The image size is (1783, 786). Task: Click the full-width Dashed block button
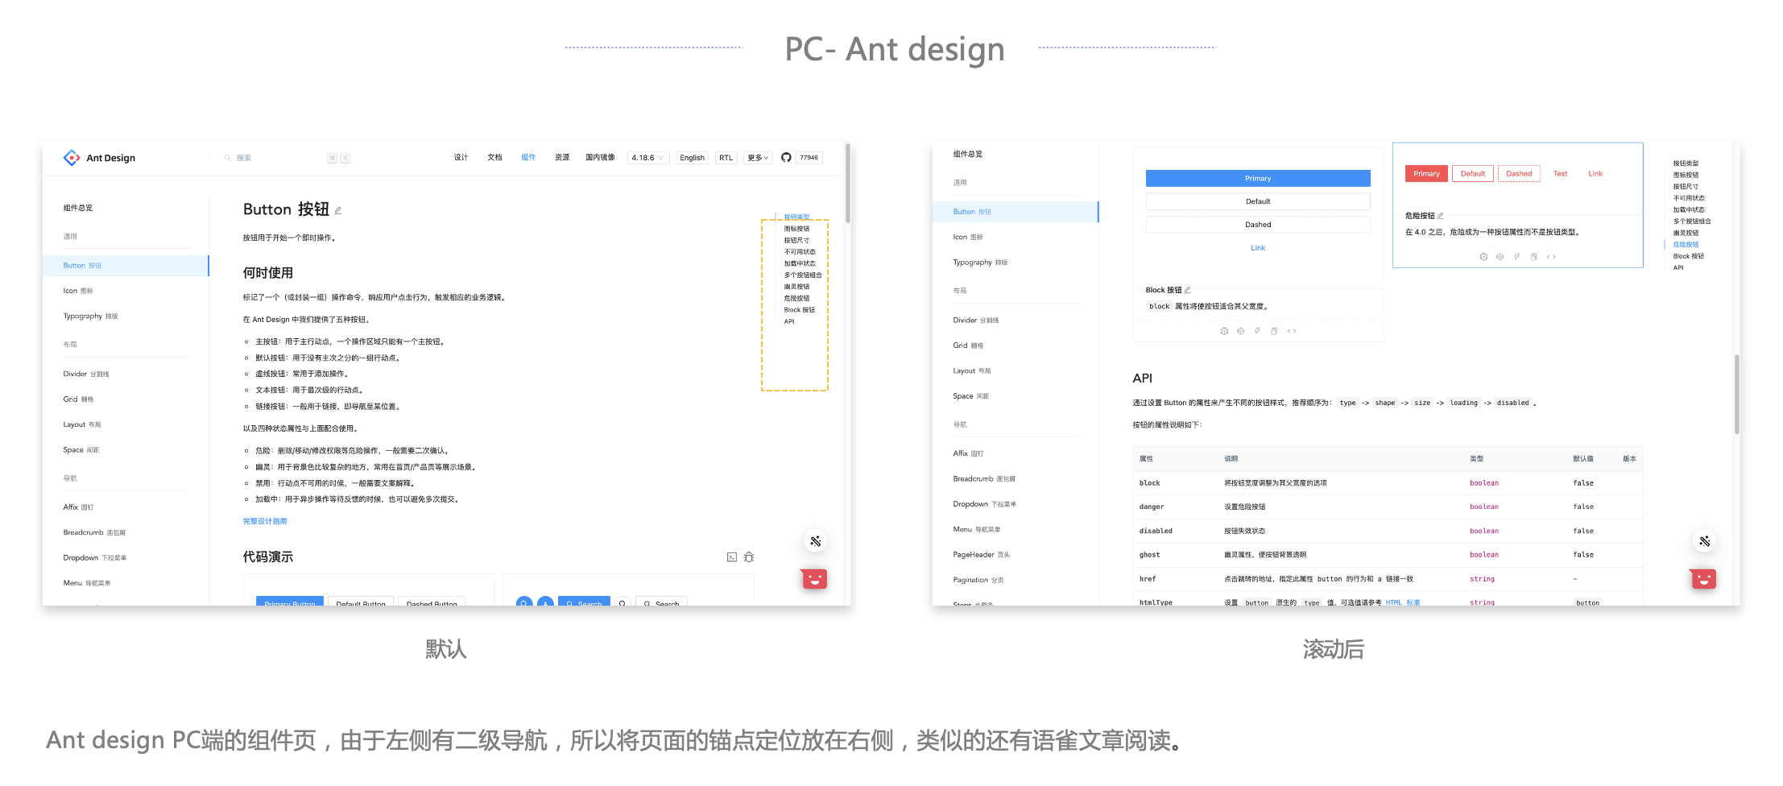(x=1258, y=225)
